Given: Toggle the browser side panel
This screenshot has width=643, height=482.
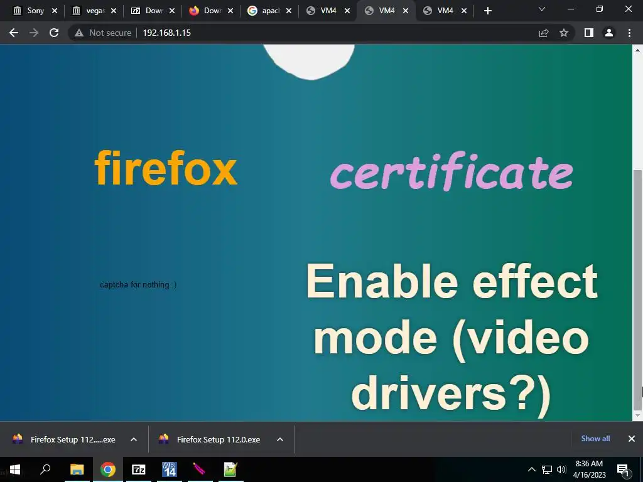Looking at the screenshot, I should click(x=589, y=33).
